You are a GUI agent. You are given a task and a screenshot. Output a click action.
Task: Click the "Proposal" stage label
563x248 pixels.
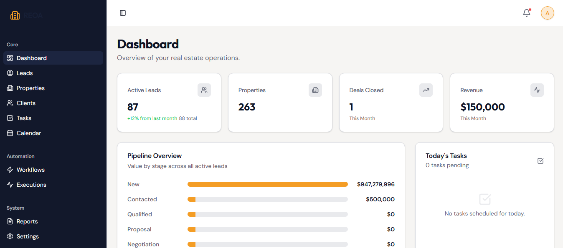tap(139, 229)
